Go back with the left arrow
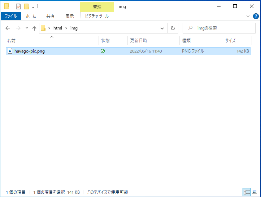Screen dimensions: 261x197 click(x=8, y=28)
